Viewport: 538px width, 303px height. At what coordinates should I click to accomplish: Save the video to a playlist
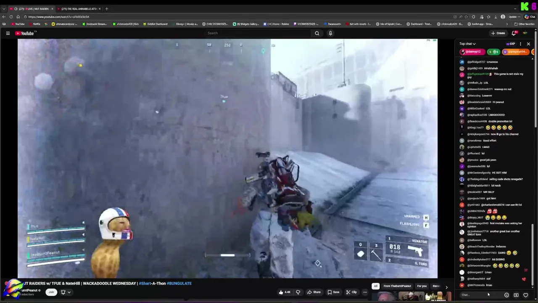tap(334, 292)
